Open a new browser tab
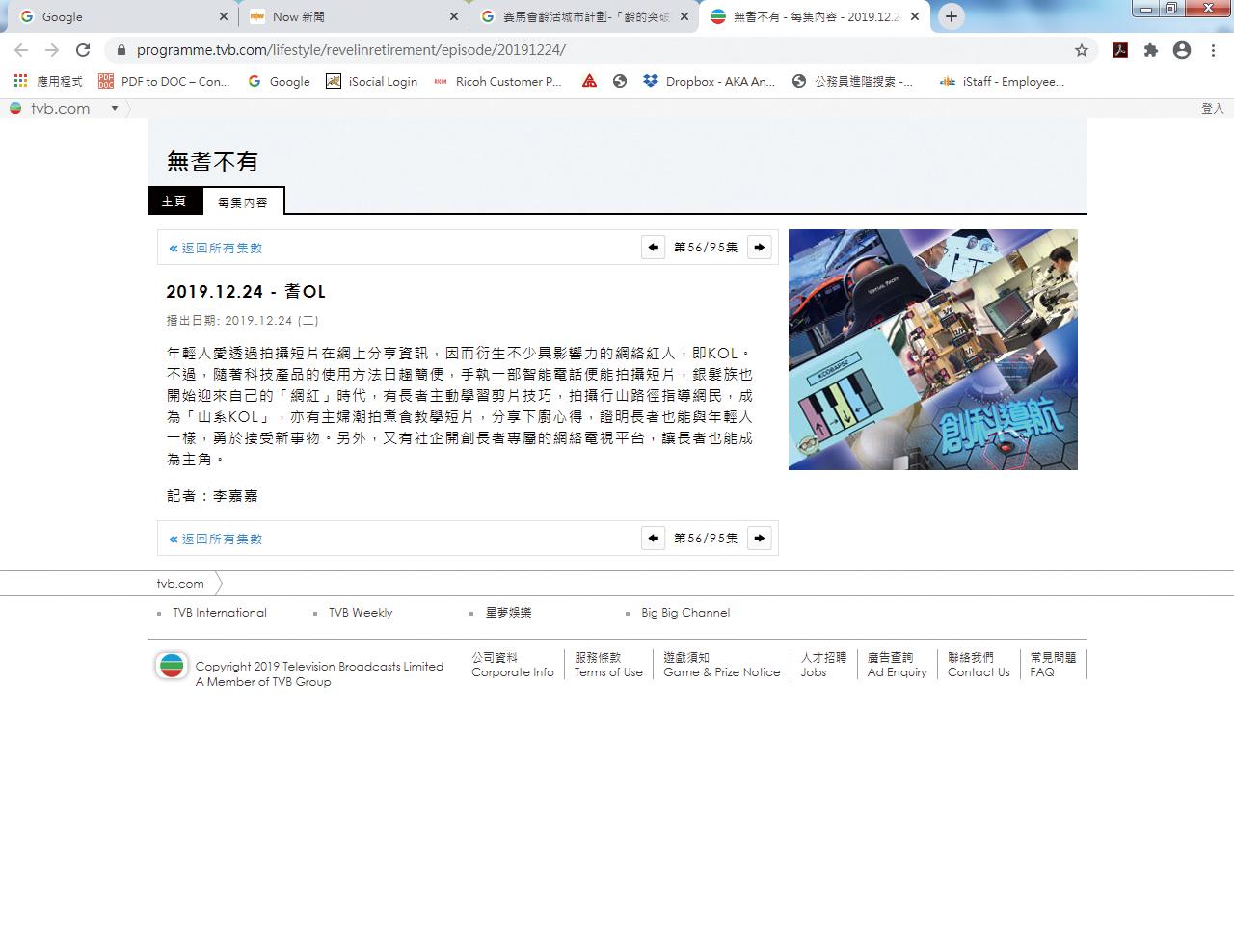The width and height of the screenshot is (1234, 948). point(952,16)
